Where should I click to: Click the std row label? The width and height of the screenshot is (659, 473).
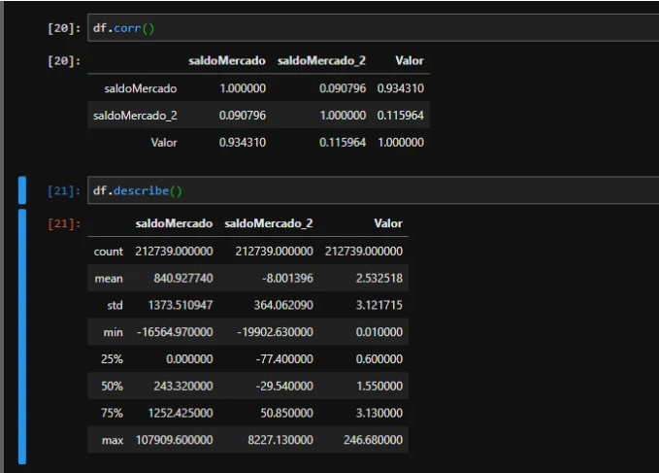pos(115,305)
